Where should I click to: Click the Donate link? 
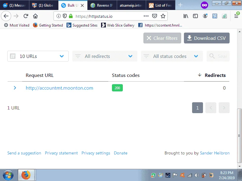[x=120, y=153]
